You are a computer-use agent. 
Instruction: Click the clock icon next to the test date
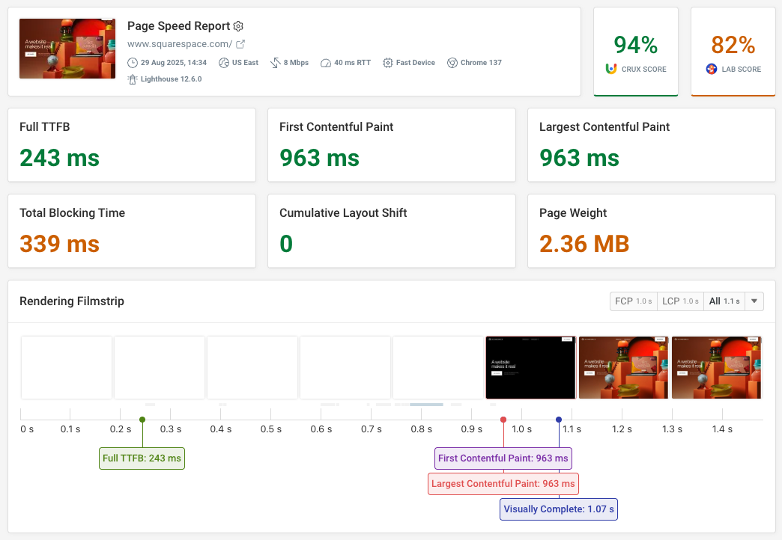(131, 63)
